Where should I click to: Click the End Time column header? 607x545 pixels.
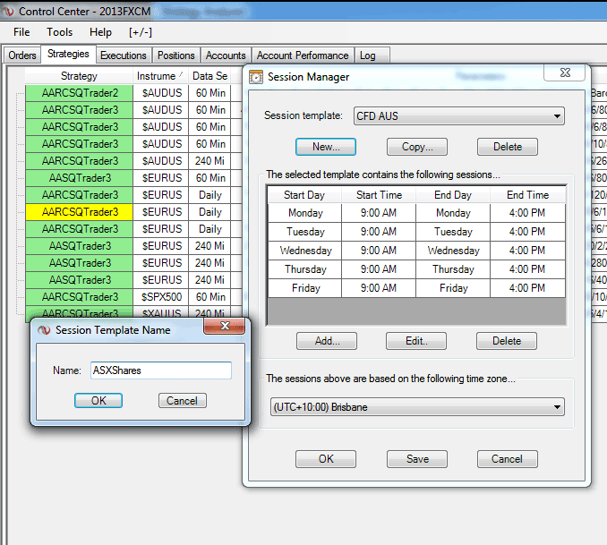pyautogui.click(x=527, y=195)
